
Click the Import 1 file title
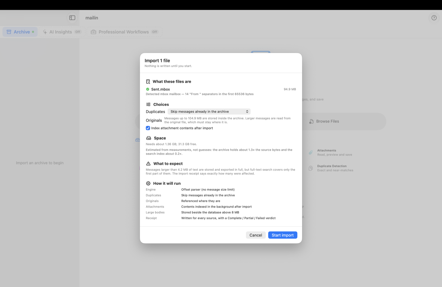157,60
